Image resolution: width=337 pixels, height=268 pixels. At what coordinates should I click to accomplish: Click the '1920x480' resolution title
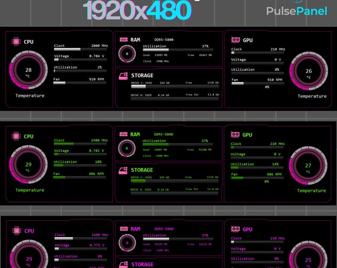click(x=137, y=10)
